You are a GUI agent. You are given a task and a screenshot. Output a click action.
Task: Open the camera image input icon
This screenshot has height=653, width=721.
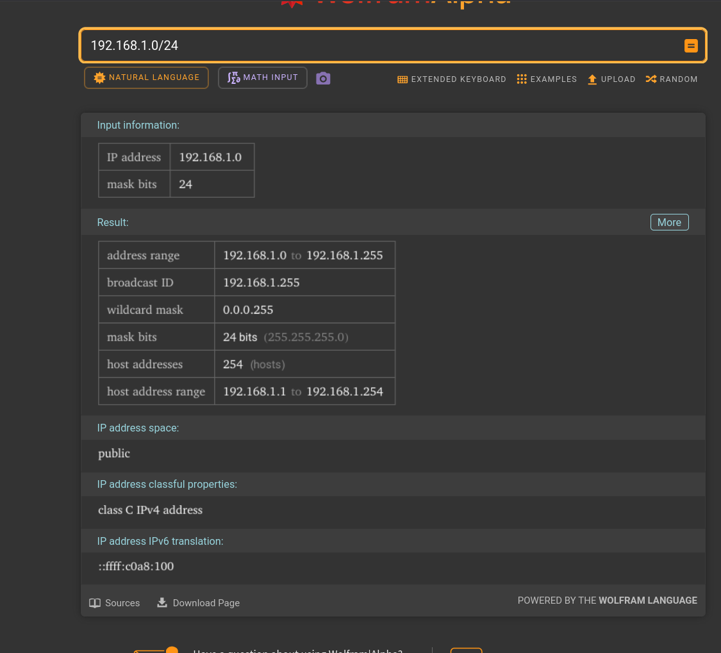[323, 77]
